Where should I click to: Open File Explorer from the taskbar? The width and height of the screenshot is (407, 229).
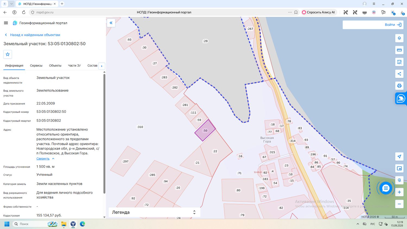(64, 224)
